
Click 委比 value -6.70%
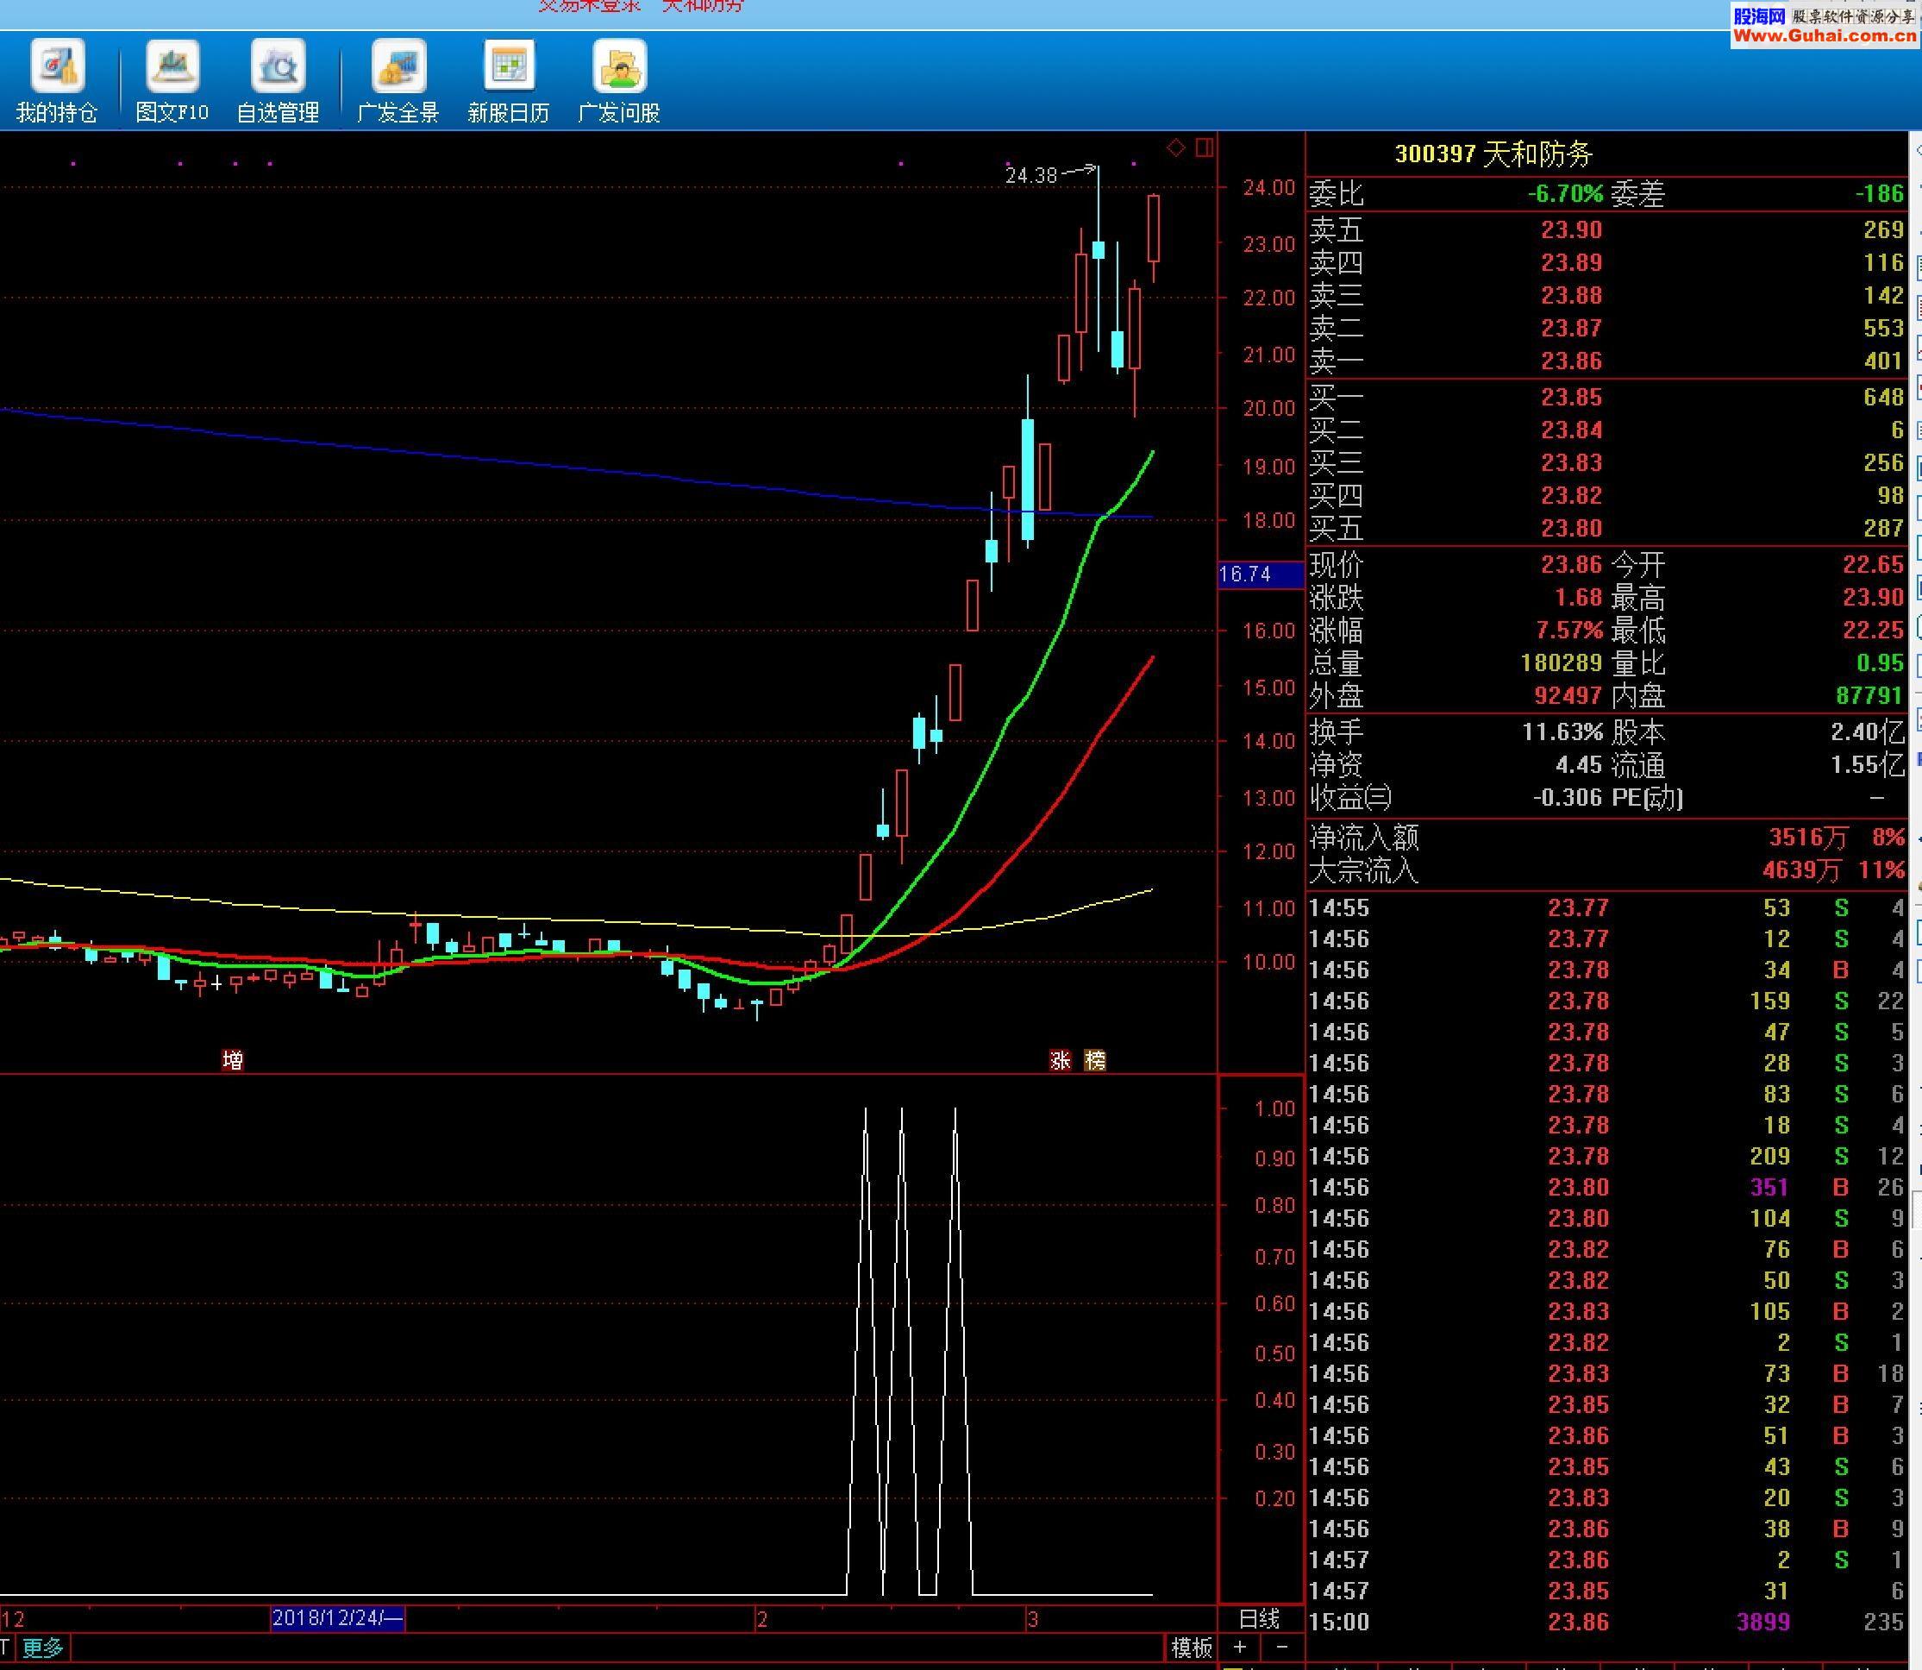click(x=1565, y=194)
